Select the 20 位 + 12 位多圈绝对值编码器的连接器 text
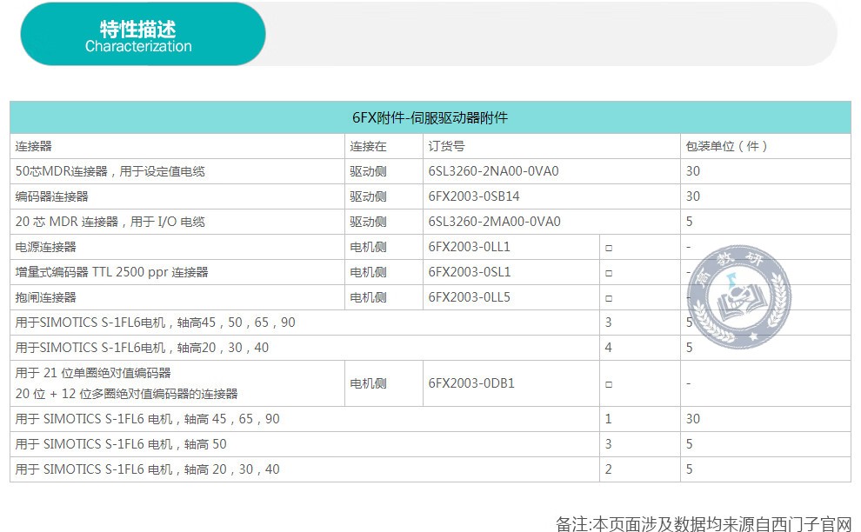 pos(126,394)
